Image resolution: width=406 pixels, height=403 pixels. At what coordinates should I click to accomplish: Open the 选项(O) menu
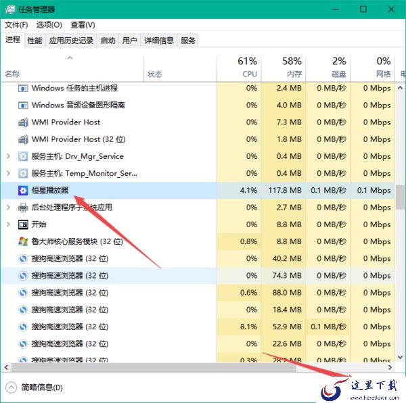(49, 25)
